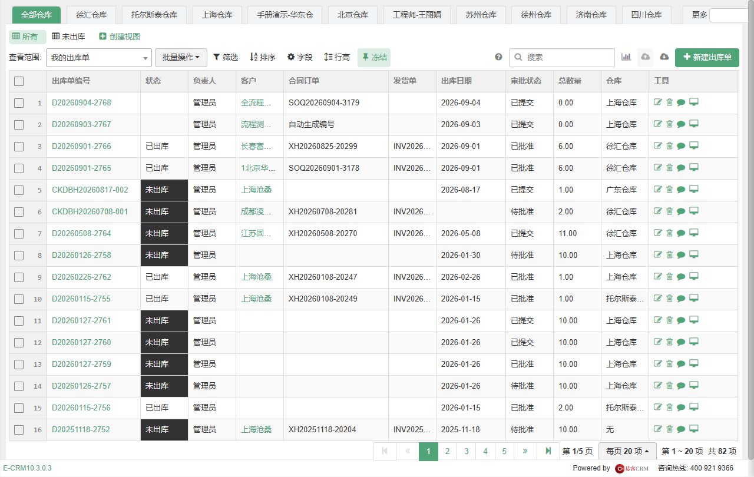Select row checkbox for D20260901-2766

(19, 147)
